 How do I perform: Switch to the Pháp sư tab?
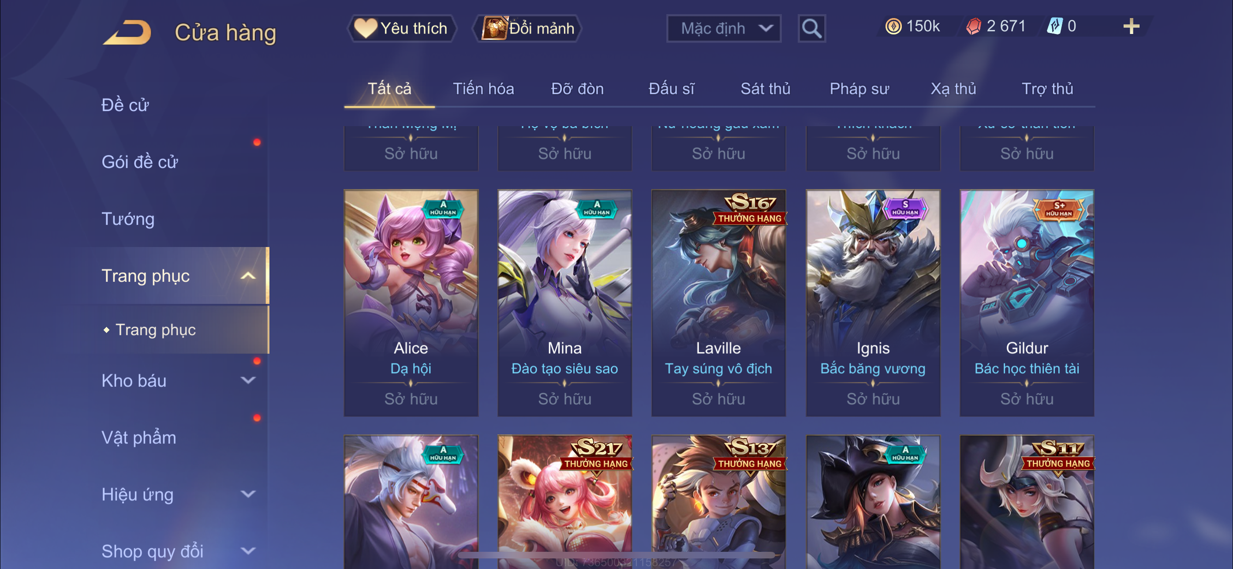(x=859, y=89)
